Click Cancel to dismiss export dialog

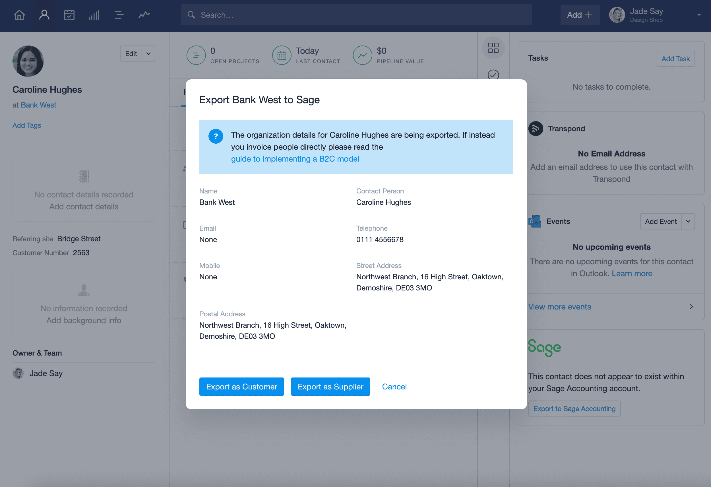coord(394,386)
